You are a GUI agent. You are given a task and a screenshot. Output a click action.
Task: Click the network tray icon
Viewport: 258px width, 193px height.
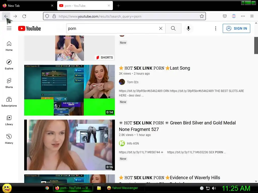[x=208, y=188]
